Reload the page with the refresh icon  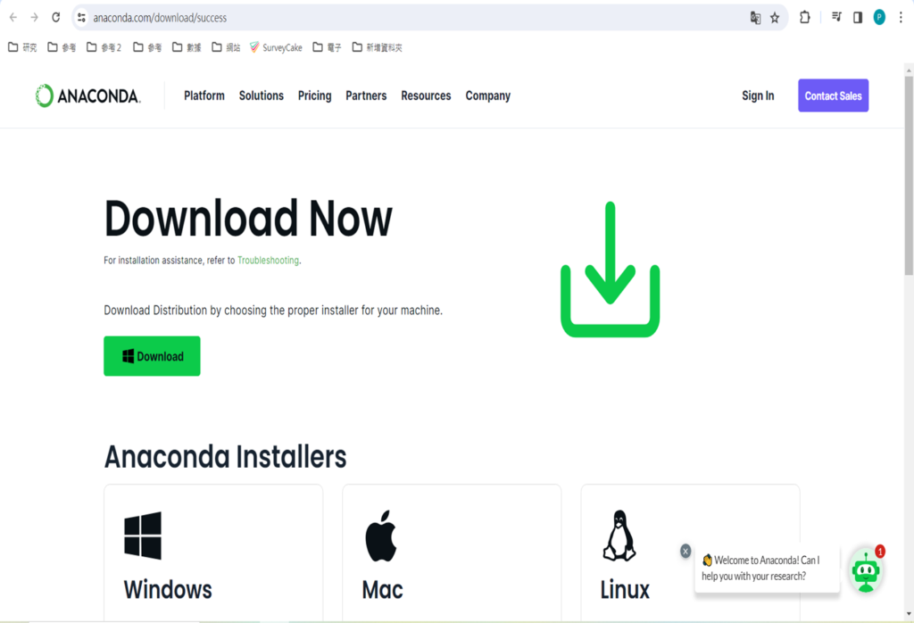click(56, 17)
